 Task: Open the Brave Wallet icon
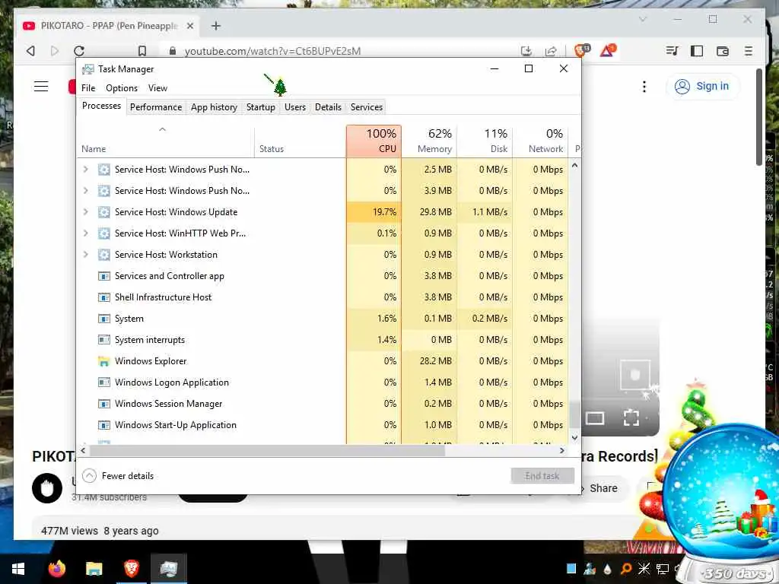[x=723, y=51]
